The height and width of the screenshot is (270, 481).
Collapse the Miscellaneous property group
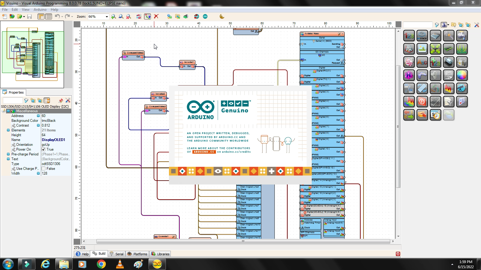click(x=8, y=111)
